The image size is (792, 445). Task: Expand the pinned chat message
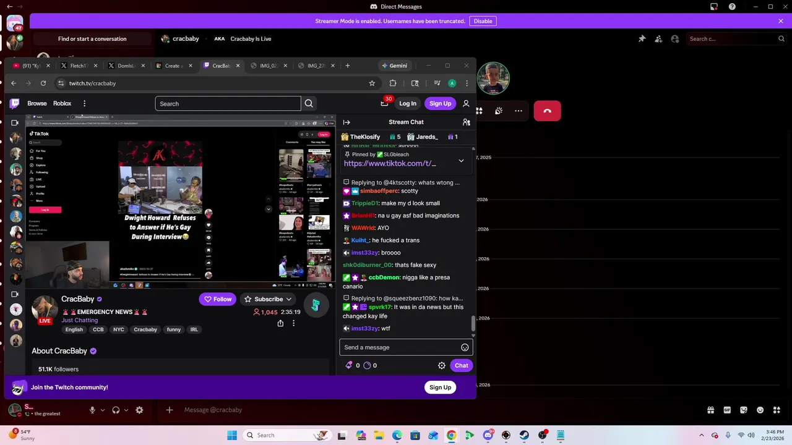(x=461, y=161)
